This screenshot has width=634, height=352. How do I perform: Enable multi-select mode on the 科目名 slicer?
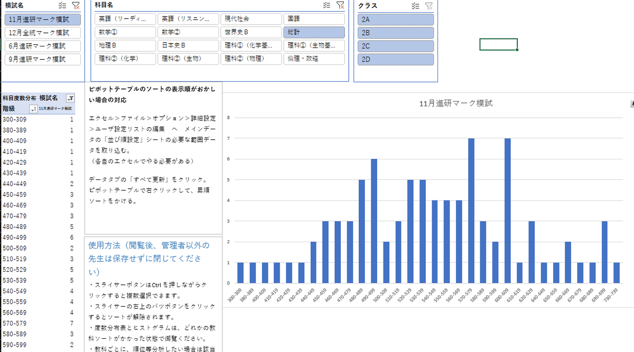pyautogui.click(x=327, y=5)
